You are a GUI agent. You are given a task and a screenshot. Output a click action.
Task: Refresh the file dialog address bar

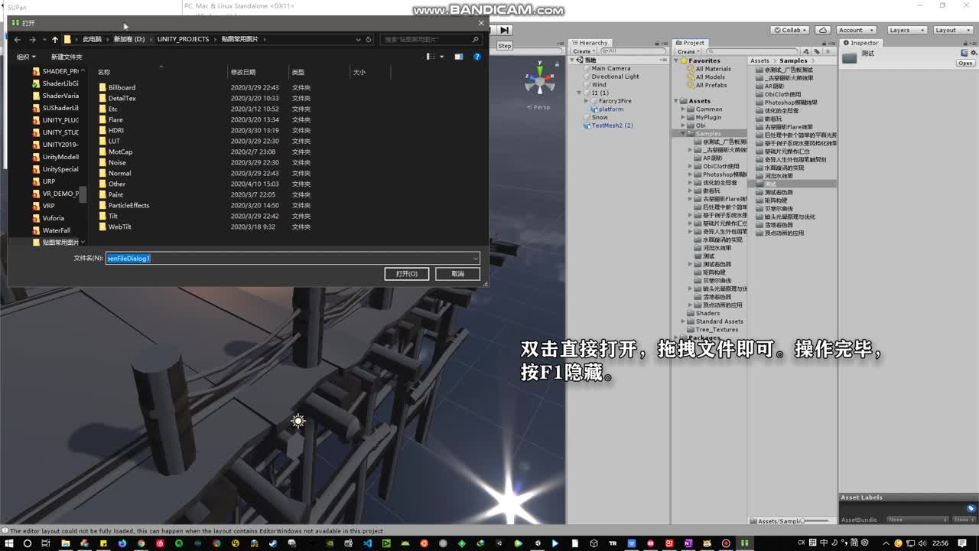(369, 39)
